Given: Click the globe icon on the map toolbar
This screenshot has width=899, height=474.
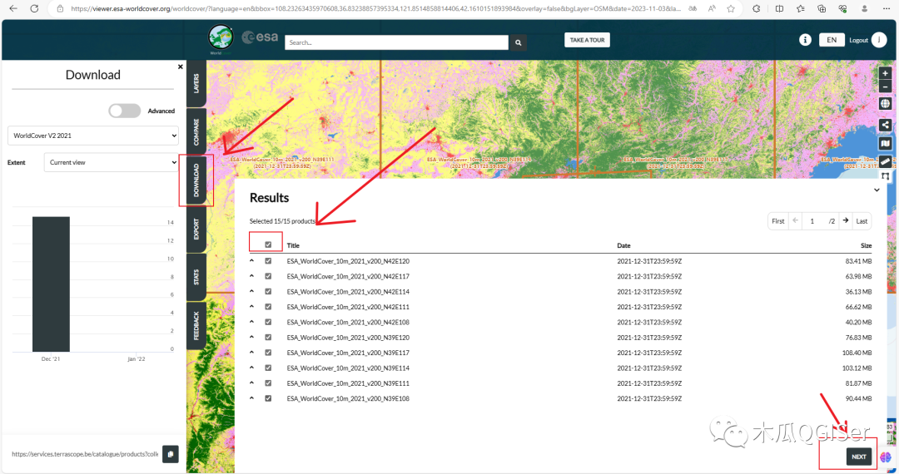Looking at the screenshot, I should 885,104.
